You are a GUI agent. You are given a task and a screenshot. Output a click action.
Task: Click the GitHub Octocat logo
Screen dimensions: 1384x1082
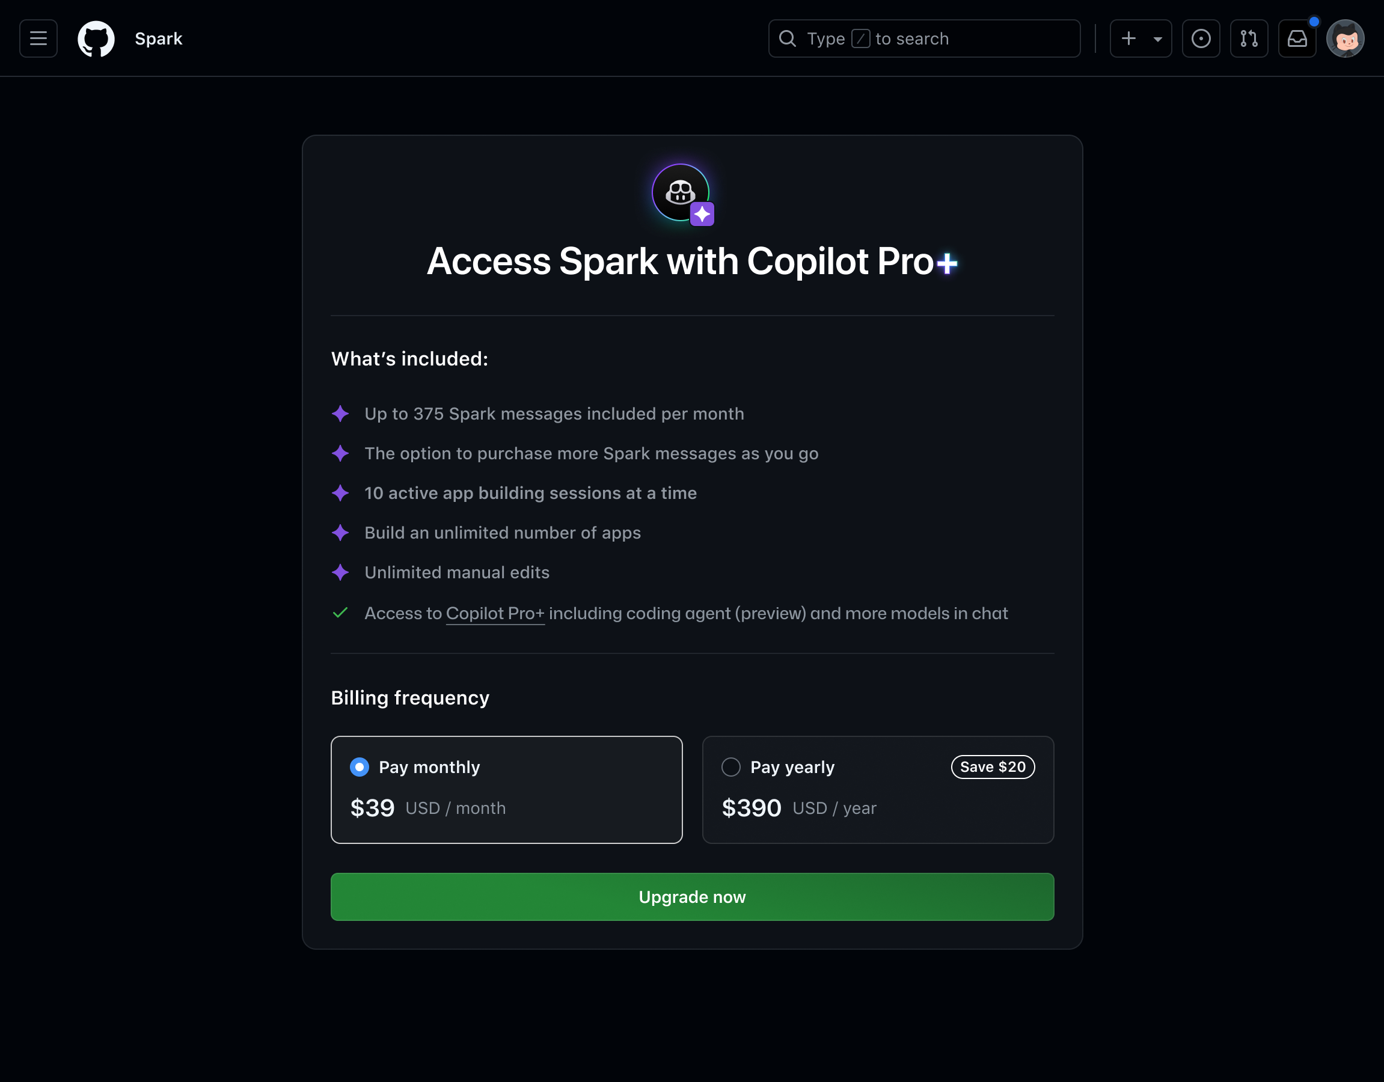[96, 38]
